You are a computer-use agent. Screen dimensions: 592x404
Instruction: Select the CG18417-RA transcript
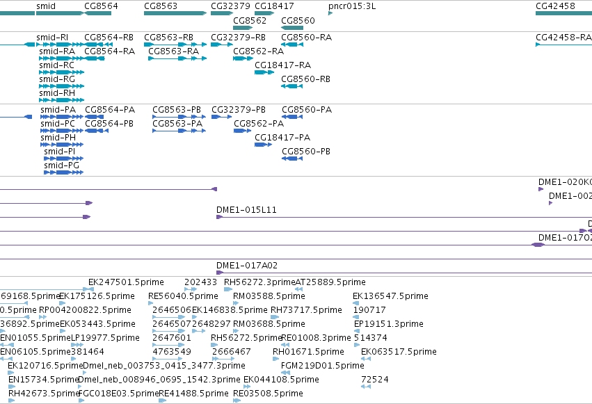[283, 65]
